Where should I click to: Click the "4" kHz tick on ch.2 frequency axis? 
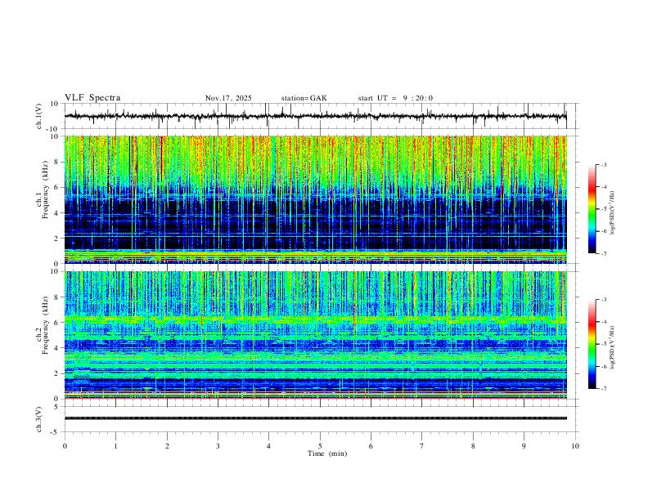click(x=56, y=348)
